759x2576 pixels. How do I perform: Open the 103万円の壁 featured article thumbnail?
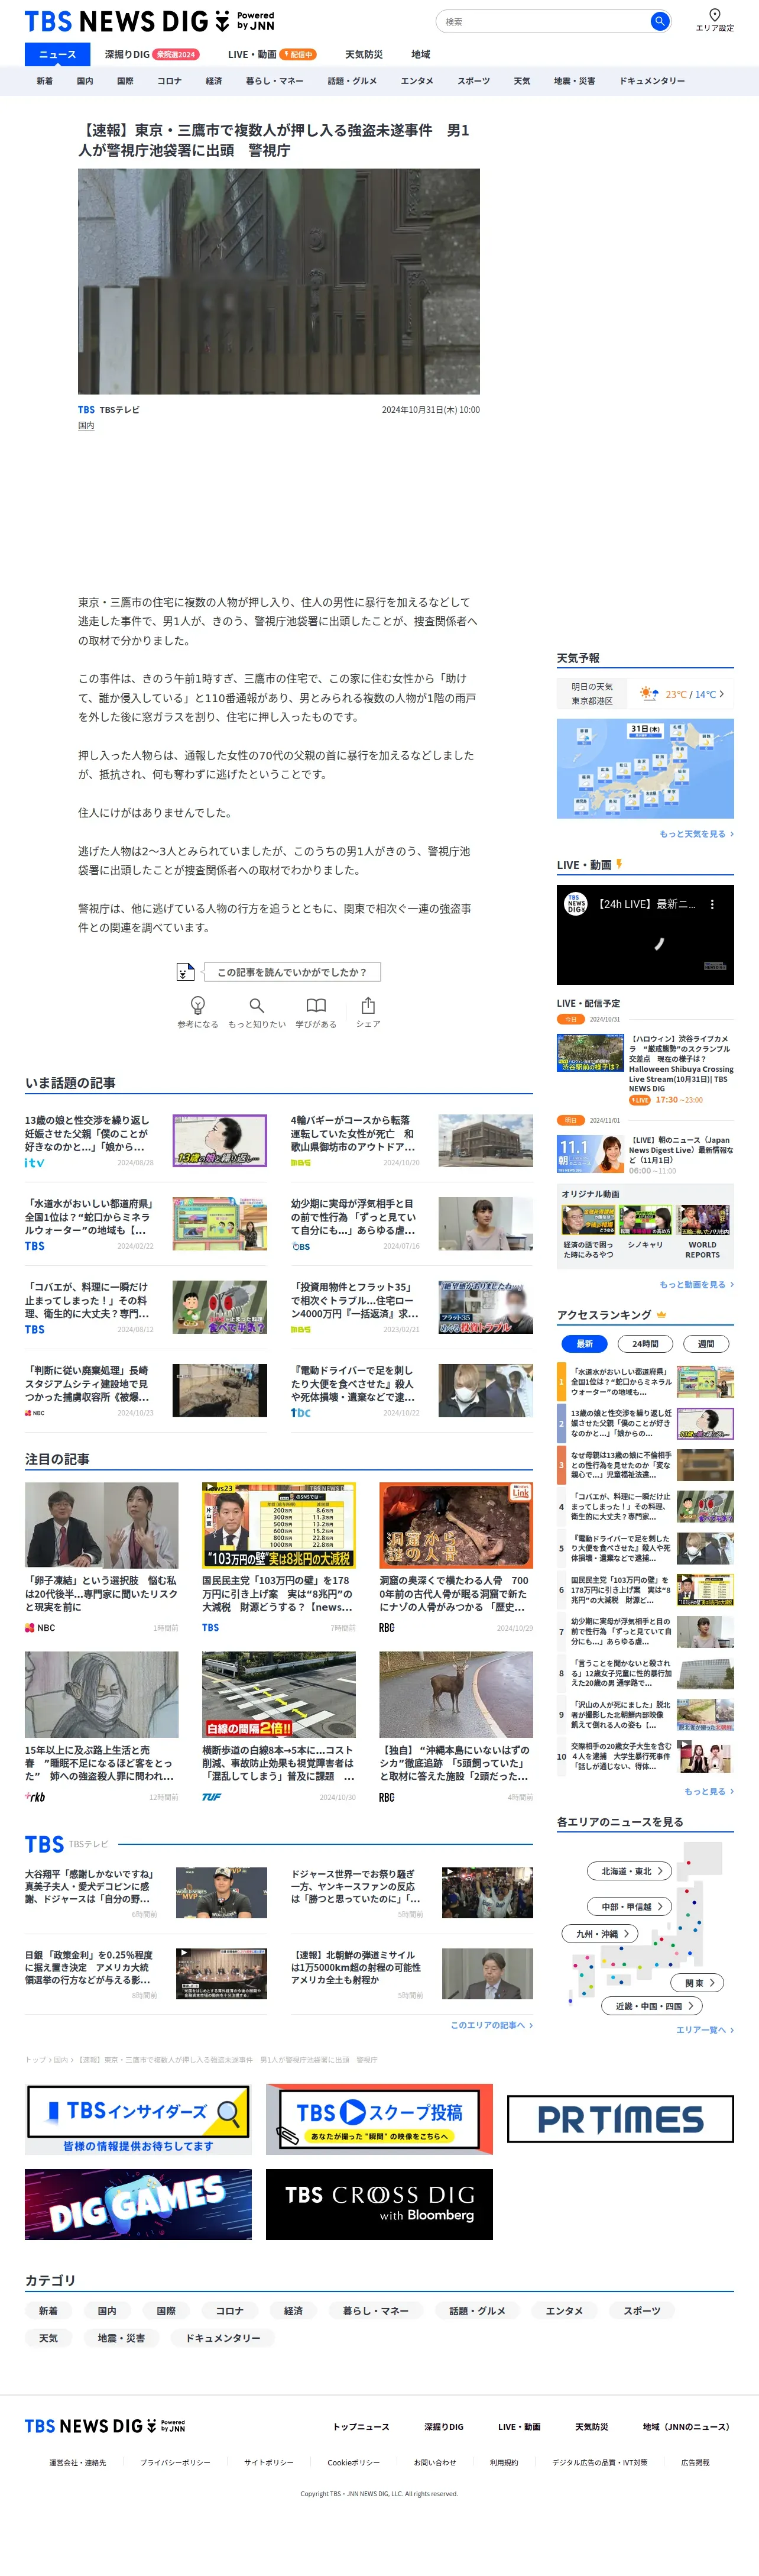279,1524
